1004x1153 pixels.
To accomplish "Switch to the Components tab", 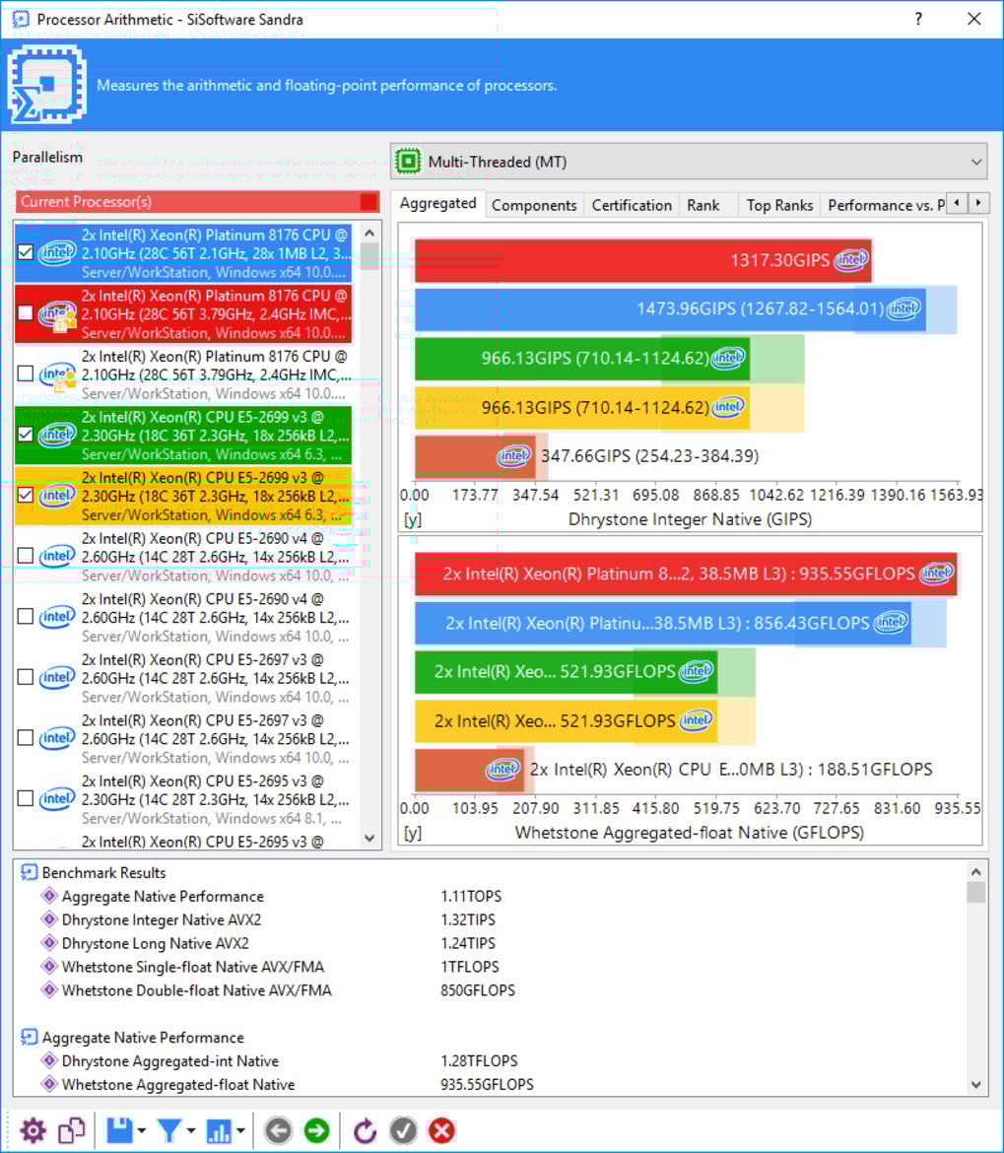I will click(534, 205).
